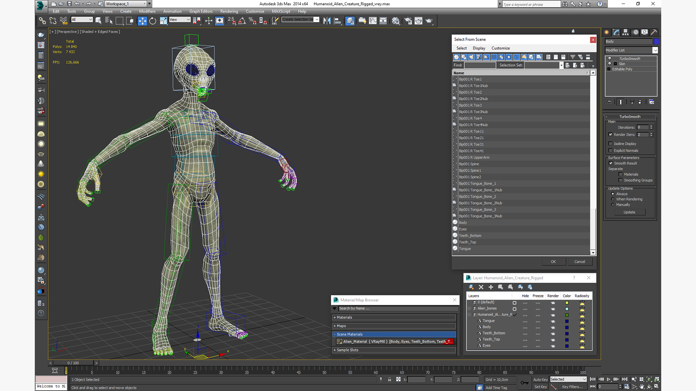The image size is (696, 391).
Task: Open the Key Filters dialog
Action: click(x=572, y=387)
